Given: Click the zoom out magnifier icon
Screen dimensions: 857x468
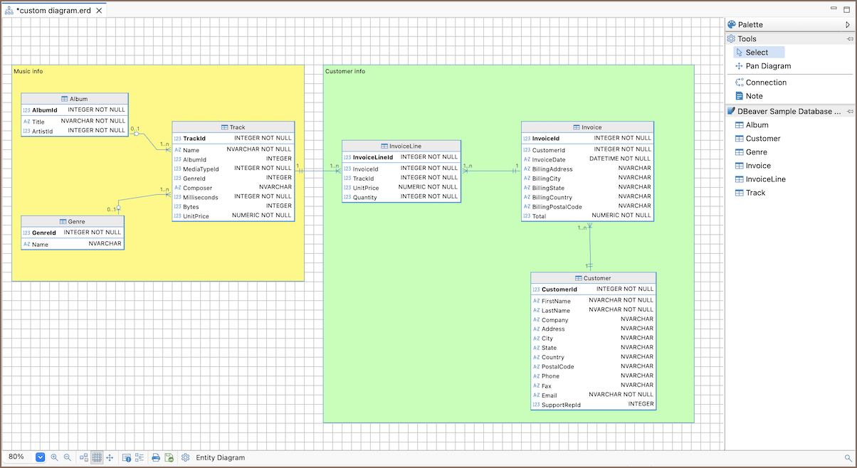Looking at the screenshot, I should [x=68, y=457].
